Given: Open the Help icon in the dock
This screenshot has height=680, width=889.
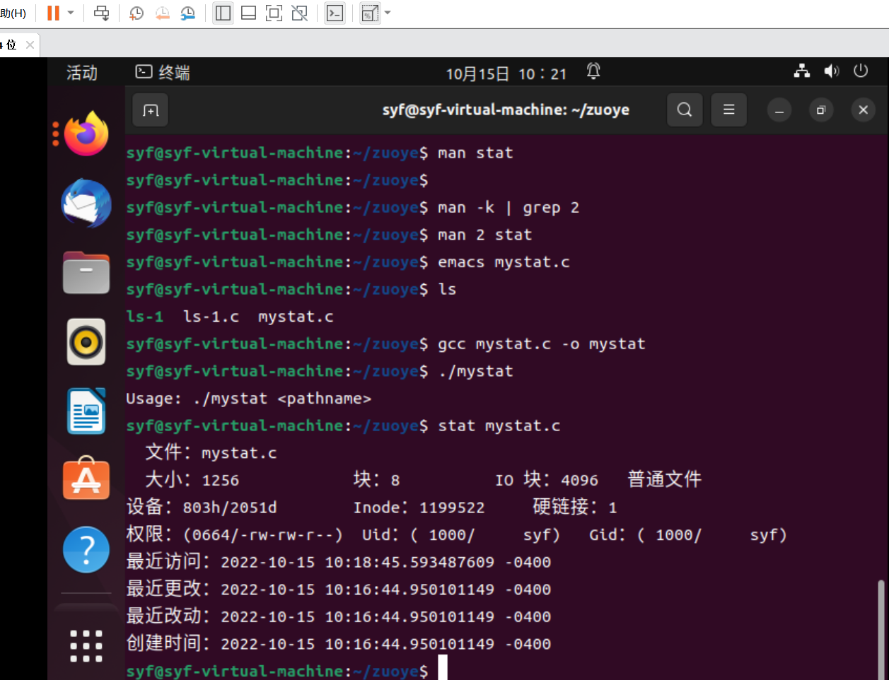Looking at the screenshot, I should [86, 549].
